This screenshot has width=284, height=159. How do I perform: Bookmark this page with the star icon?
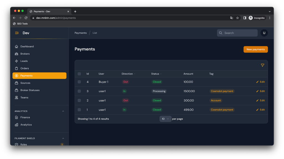[x=237, y=18]
